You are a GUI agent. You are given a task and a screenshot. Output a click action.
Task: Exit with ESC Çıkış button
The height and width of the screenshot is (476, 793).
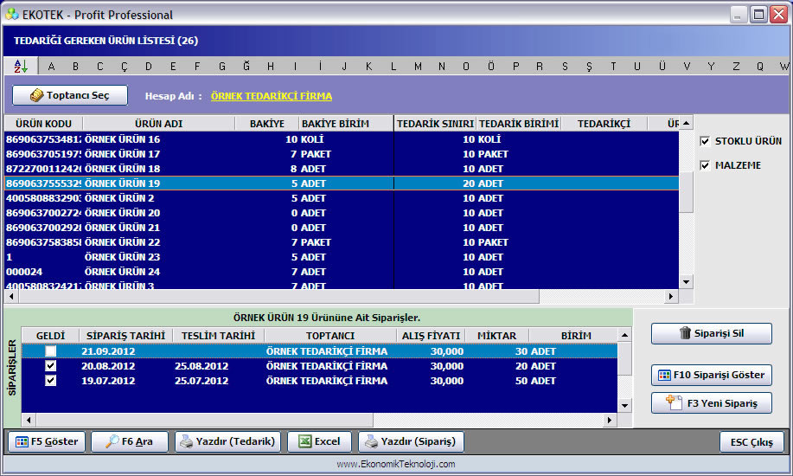tap(751, 442)
